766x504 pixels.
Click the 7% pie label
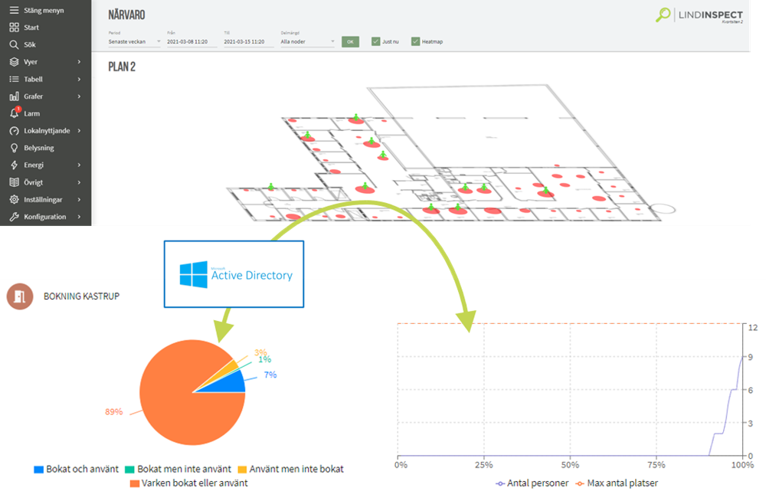(270, 375)
